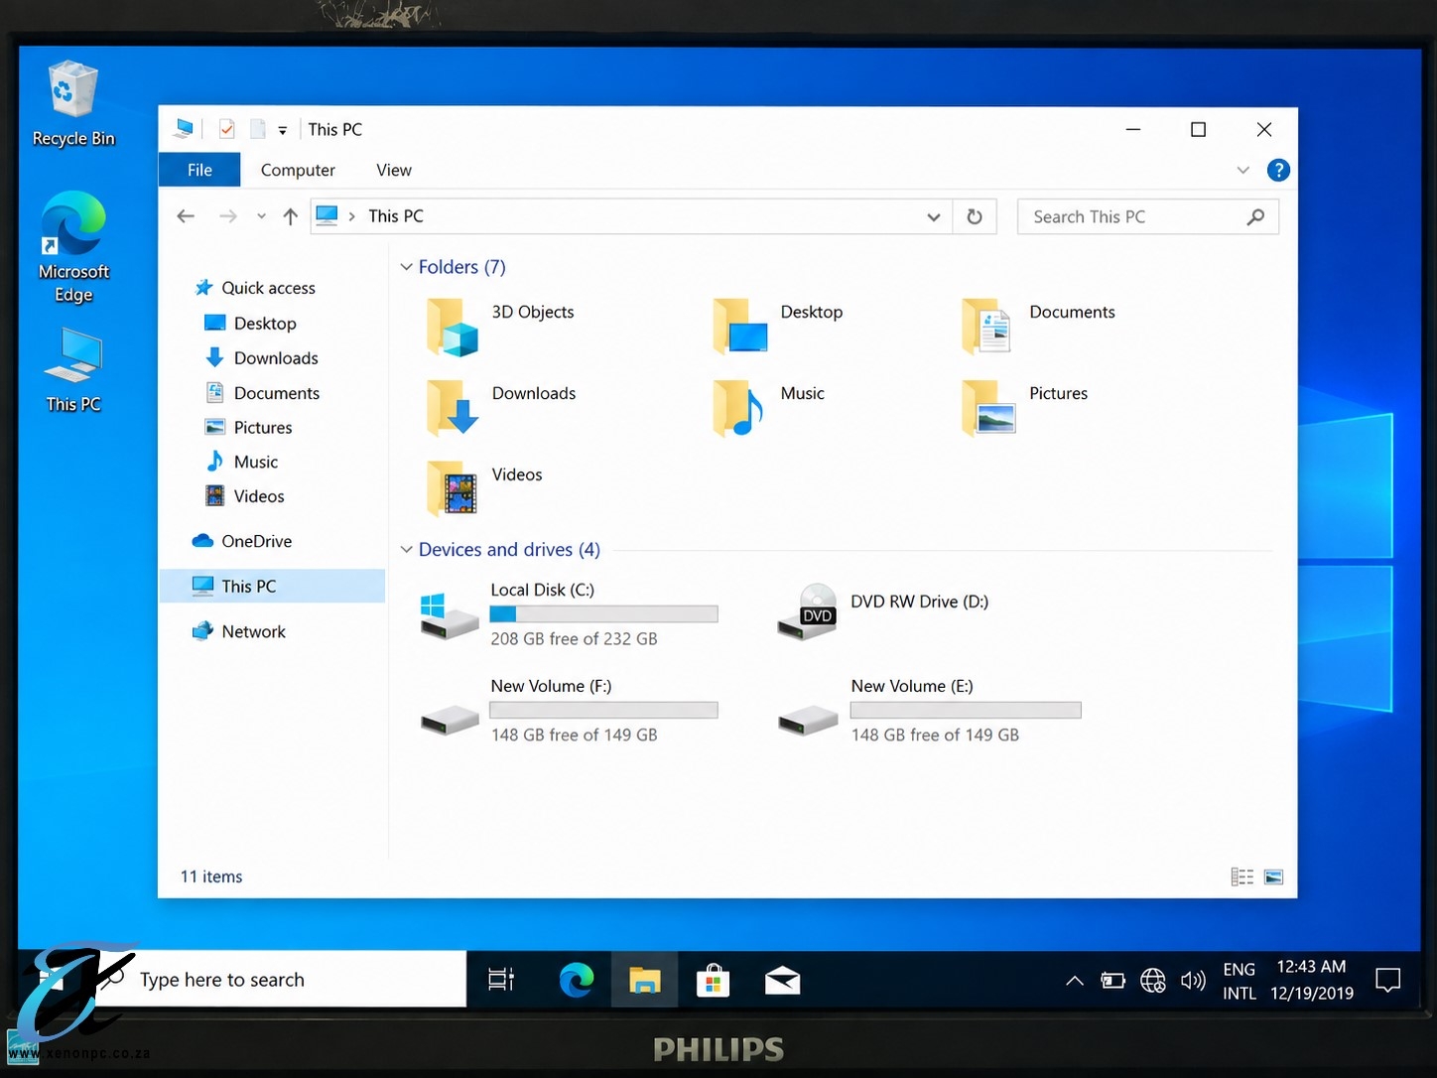
Task: Open volume control speaker icon
Action: tap(1193, 981)
